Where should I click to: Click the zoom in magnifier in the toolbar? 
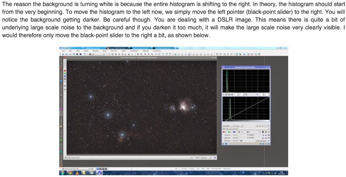(x=138, y=54)
